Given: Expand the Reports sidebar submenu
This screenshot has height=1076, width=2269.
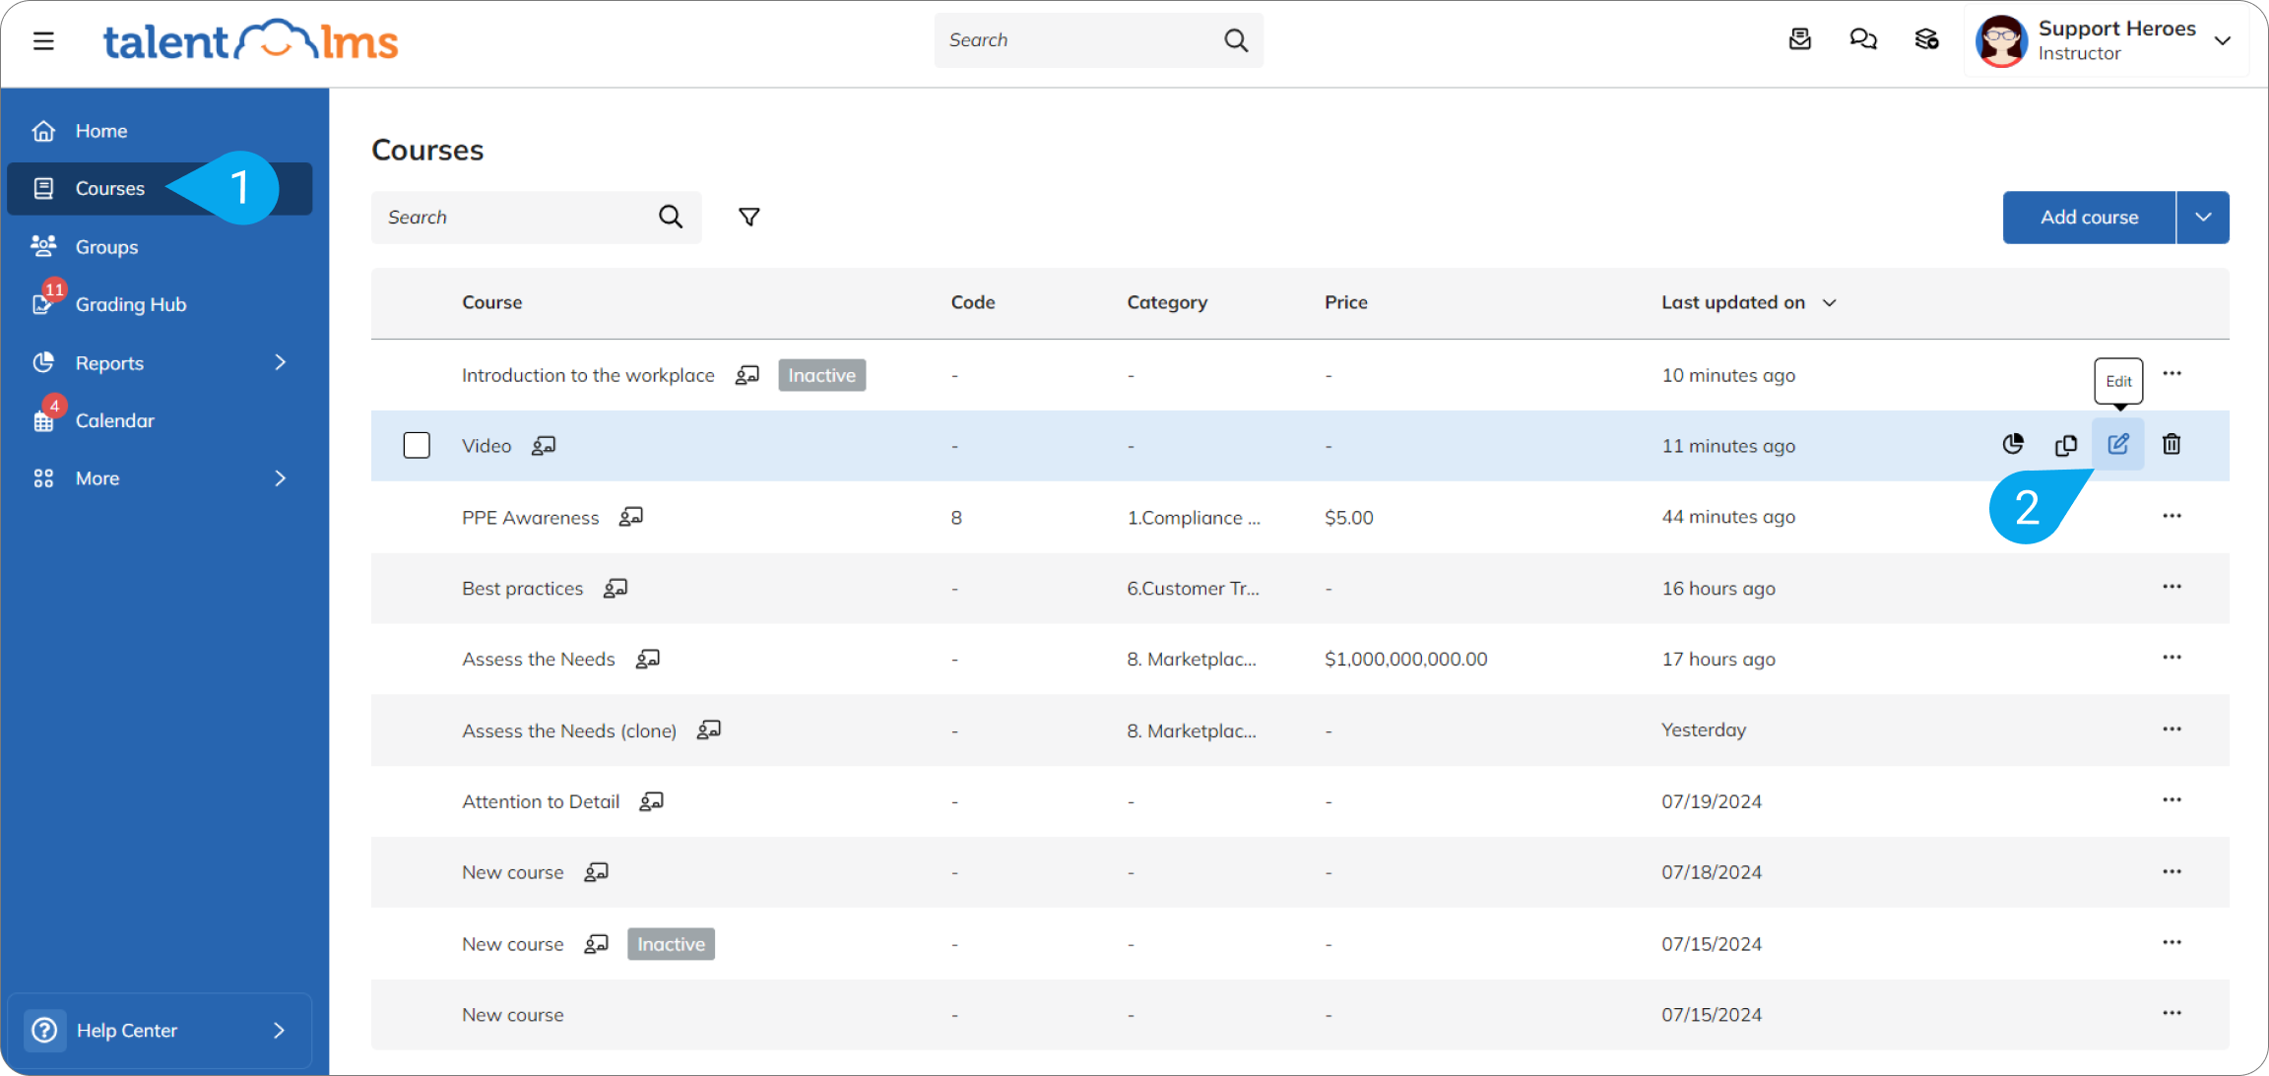Looking at the screenshot, I should [280, 362].
